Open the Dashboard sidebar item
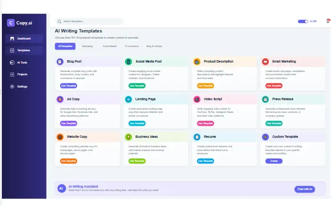This screenshot has height=206, width=336. coord(24,39)
